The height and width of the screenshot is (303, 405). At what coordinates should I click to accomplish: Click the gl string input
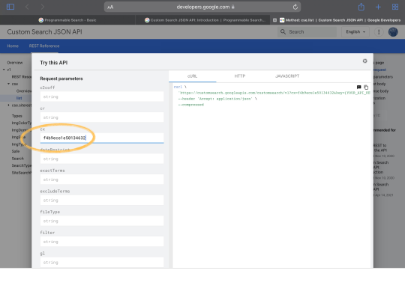coord(102,263)
